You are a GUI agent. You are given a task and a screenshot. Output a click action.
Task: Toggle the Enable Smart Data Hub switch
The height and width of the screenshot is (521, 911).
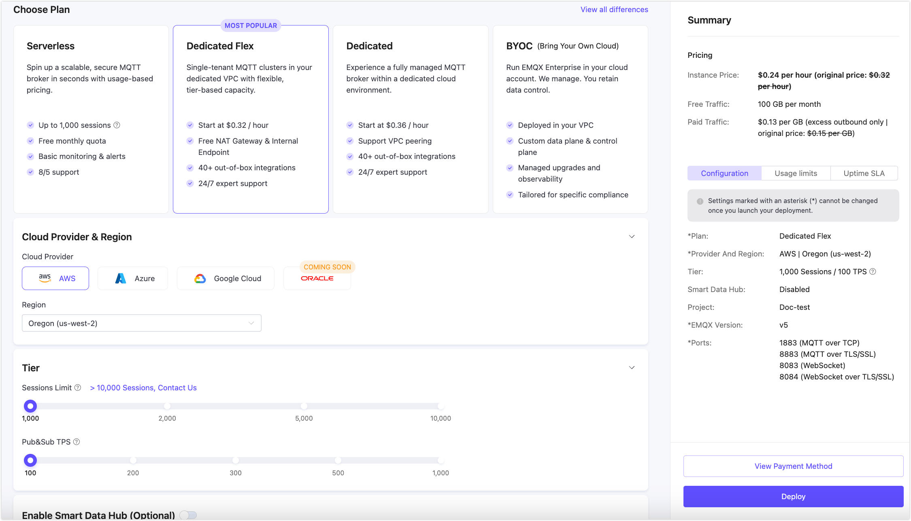click(x=188, y=515)
